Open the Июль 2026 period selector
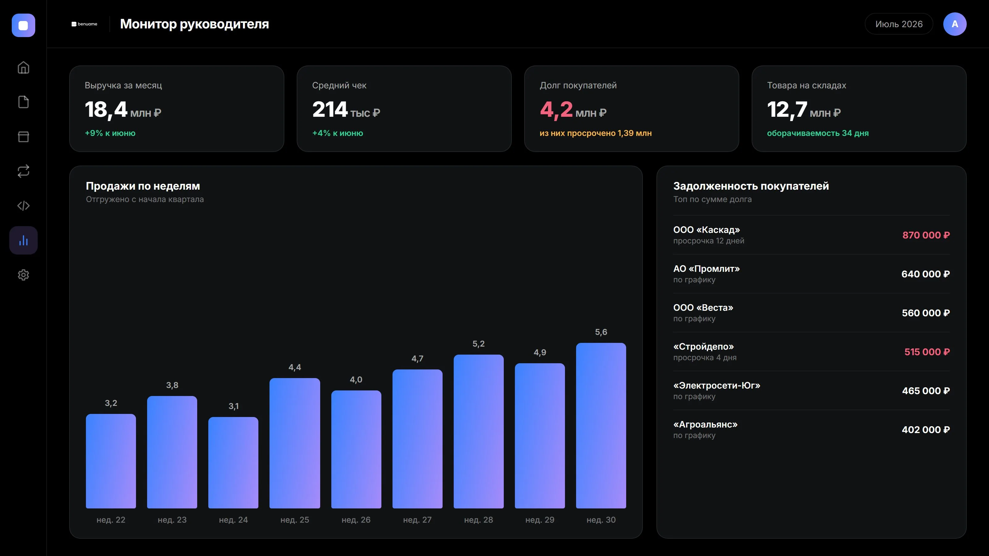989x556 pixels. coord(899,24)
